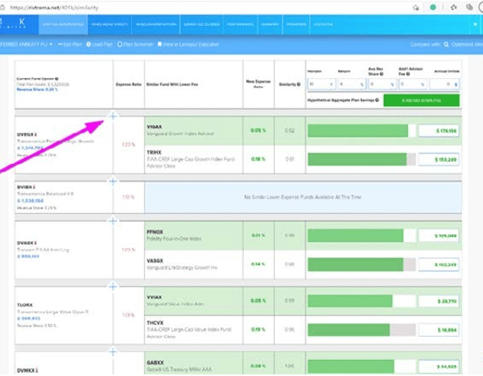Open the Horizon dropdown selector
483x376 pixels.
pyautogui.click(x=320, y=83)
